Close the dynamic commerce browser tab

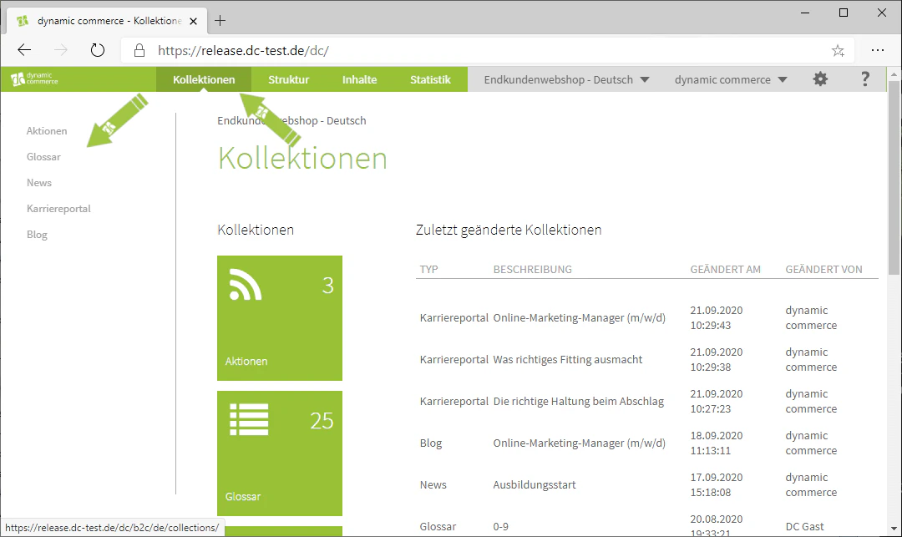tap(193, 21)
